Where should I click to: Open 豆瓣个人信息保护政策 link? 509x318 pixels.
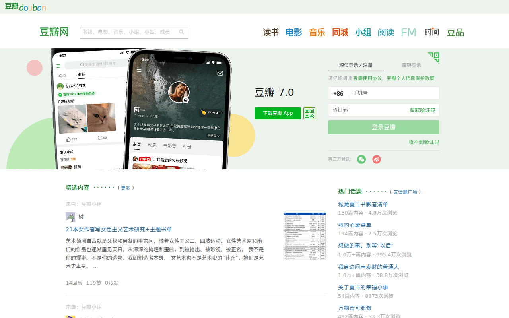pyautogui.click(x=410, y=78)
